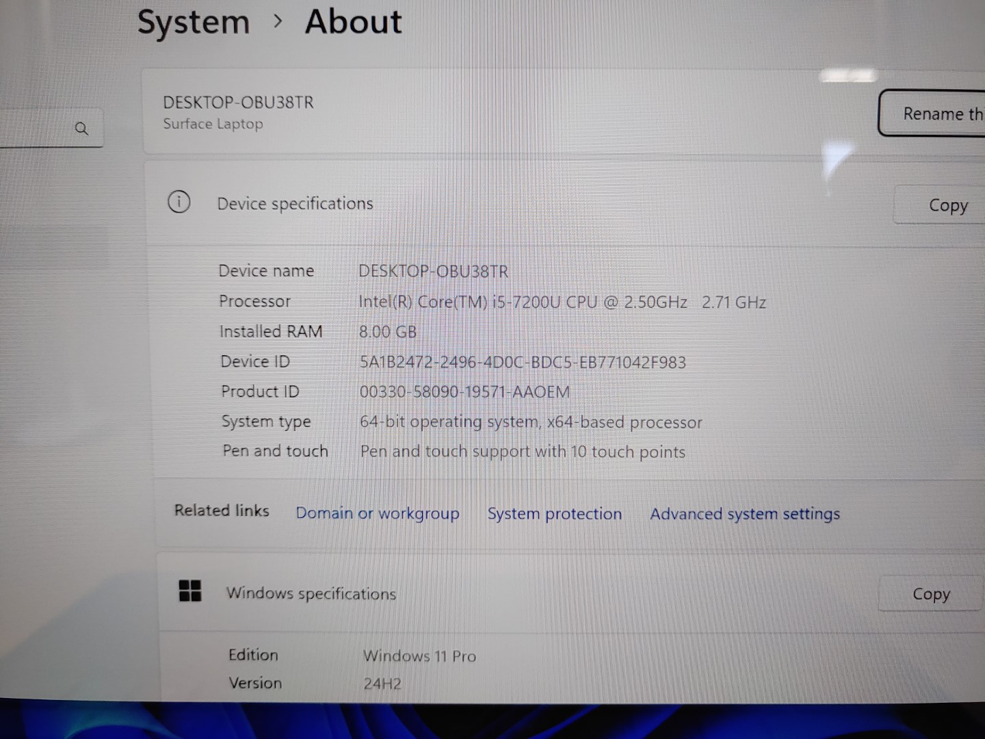Screen dimensions: 985x739
Task: Click the Windows 11 Pro edition value
Action: (419, 656)
